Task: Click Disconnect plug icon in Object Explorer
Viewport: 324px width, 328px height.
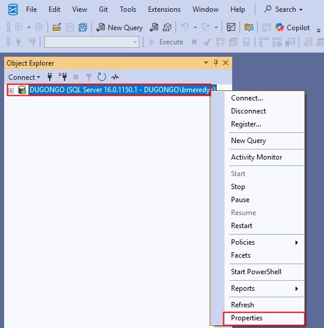Action: (x=63, y=77)
